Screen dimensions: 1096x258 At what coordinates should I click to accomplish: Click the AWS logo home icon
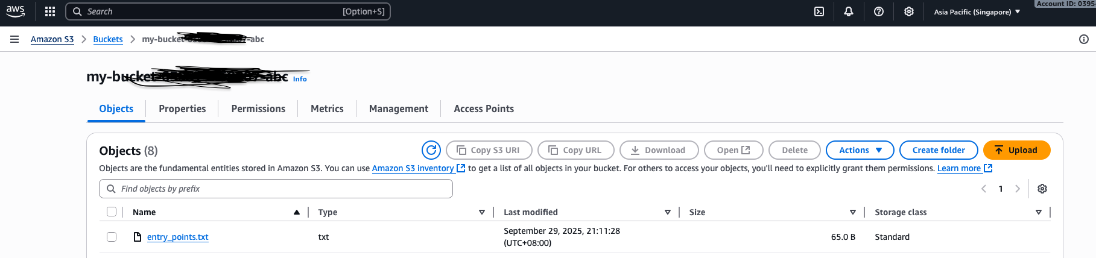pyautogui.click(x=16, y=11)
